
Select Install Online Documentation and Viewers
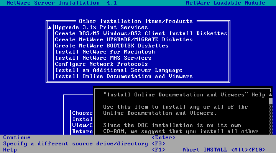pyautogui.click(x=124, y=76)
